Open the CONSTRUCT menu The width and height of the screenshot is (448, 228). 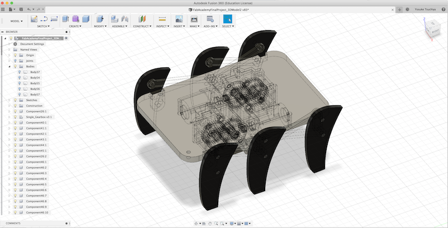[x=142, y=26]
